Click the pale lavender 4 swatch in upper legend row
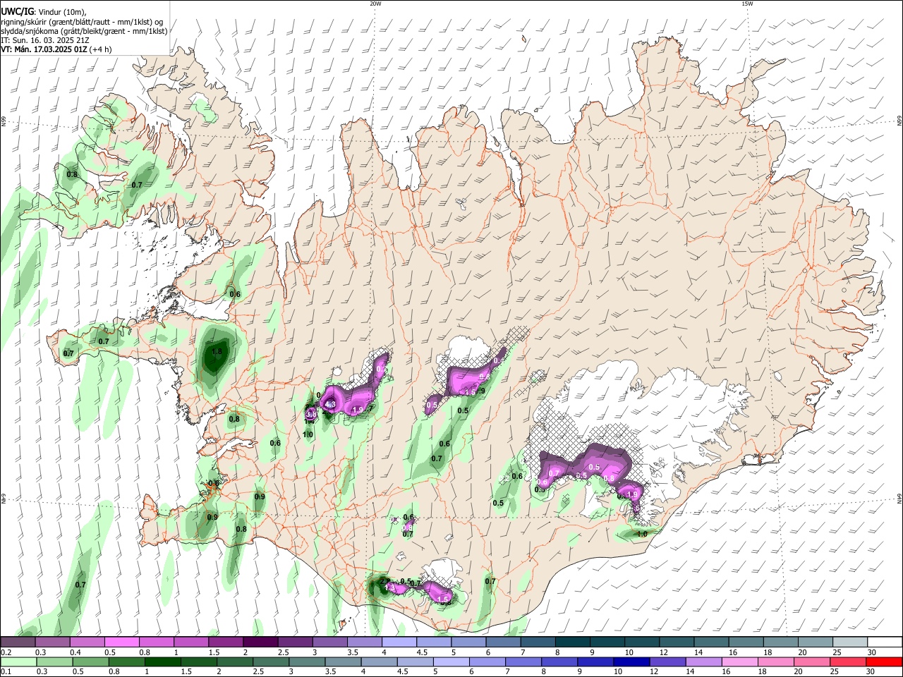 pos(398,642)
